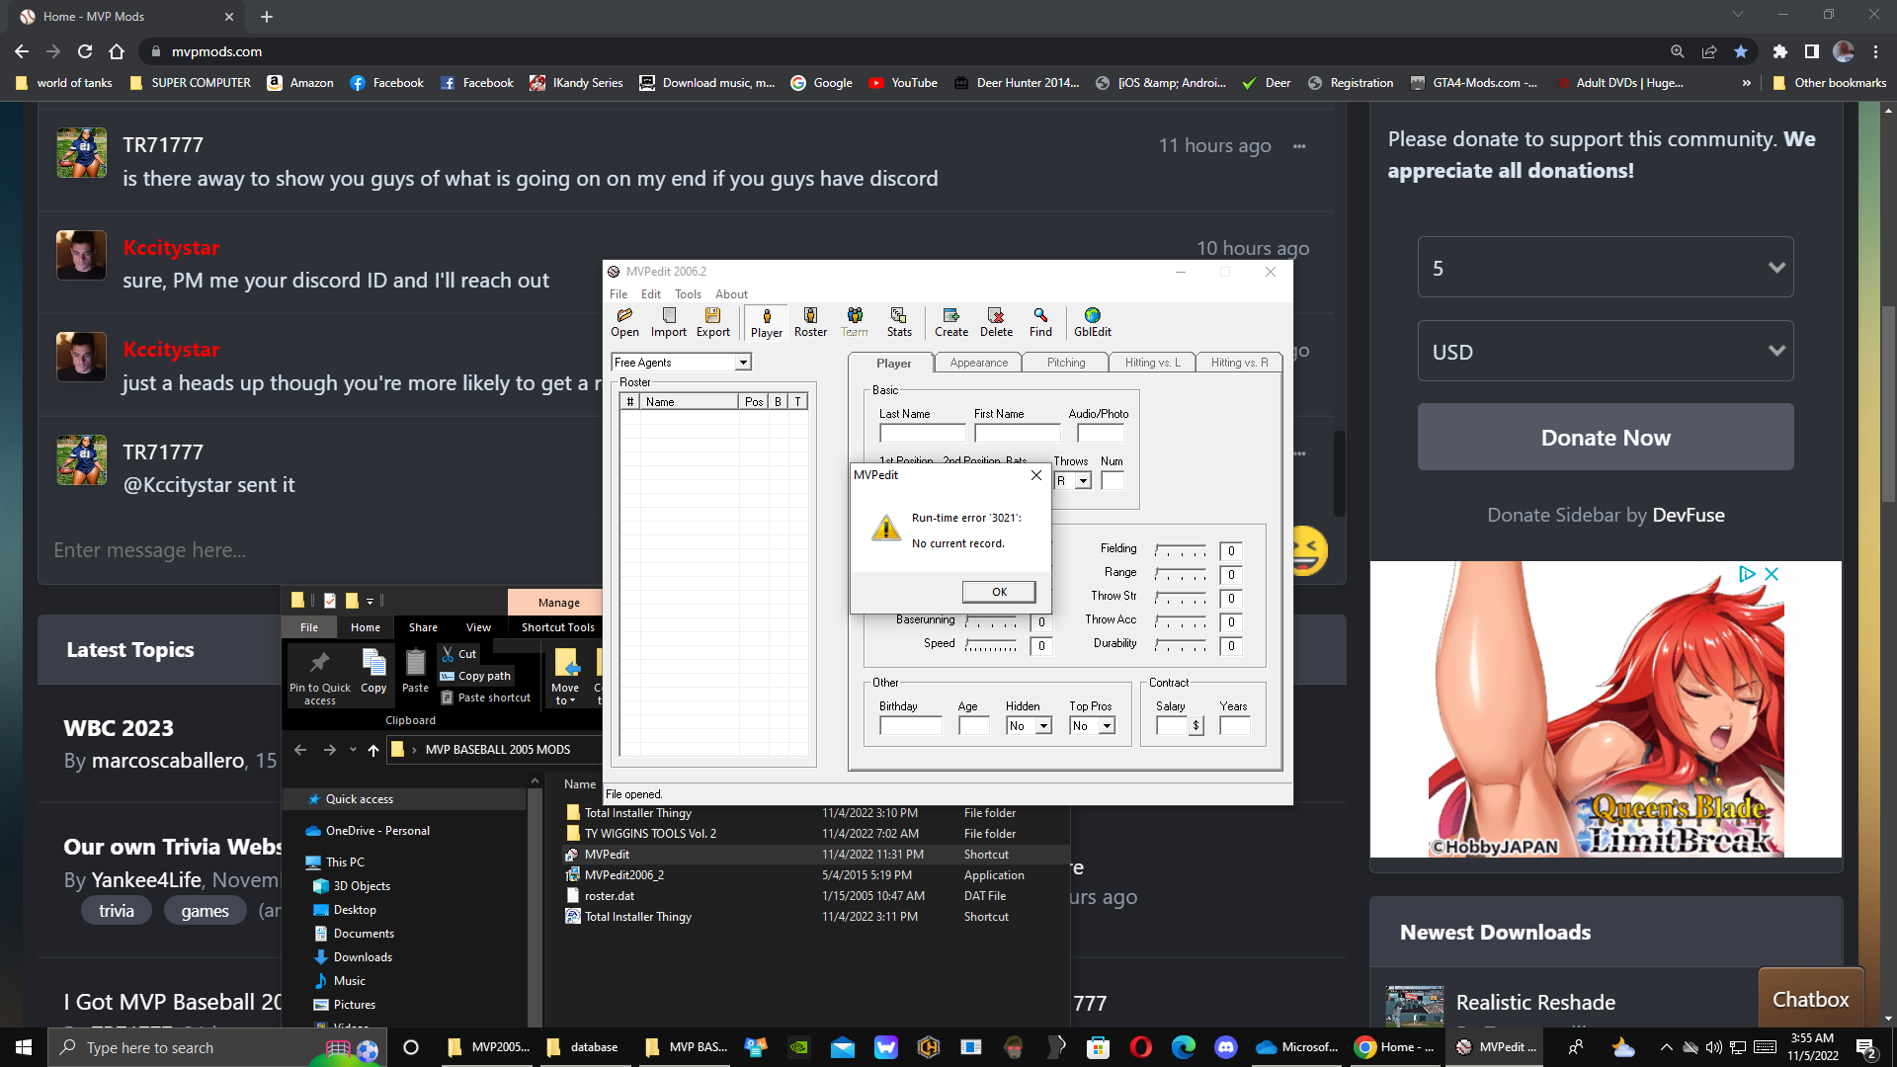Click the Paste icon in File Explorer ribbon

415,672
